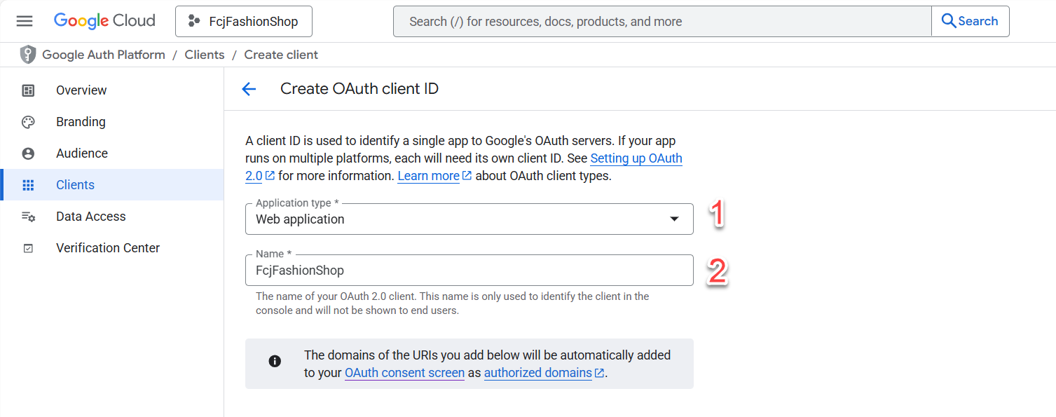The image size is (1056, 417).
Task: Click the Clients grid icon
Action: point(28,185)
